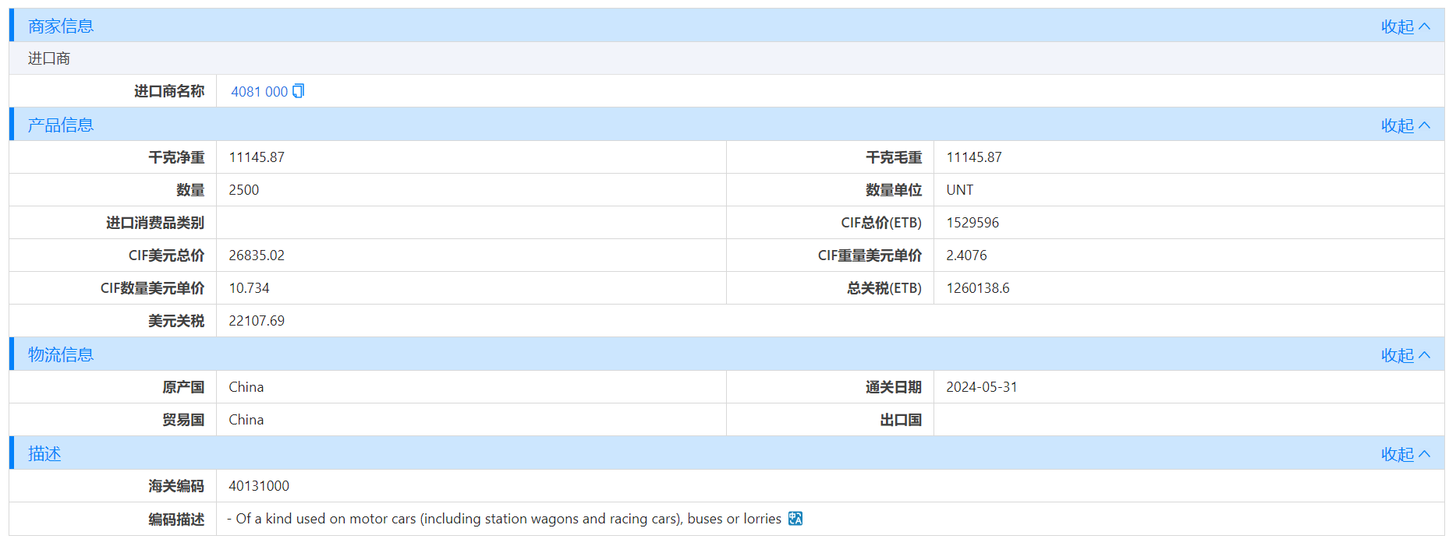Image resolution: width=1449 pixels, height=539 pixels.
Task: Click the 商家信息 header title
Action: click(61, 26)
